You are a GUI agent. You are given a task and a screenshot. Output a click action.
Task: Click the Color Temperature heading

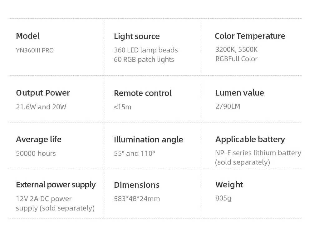tap(250, 36)
